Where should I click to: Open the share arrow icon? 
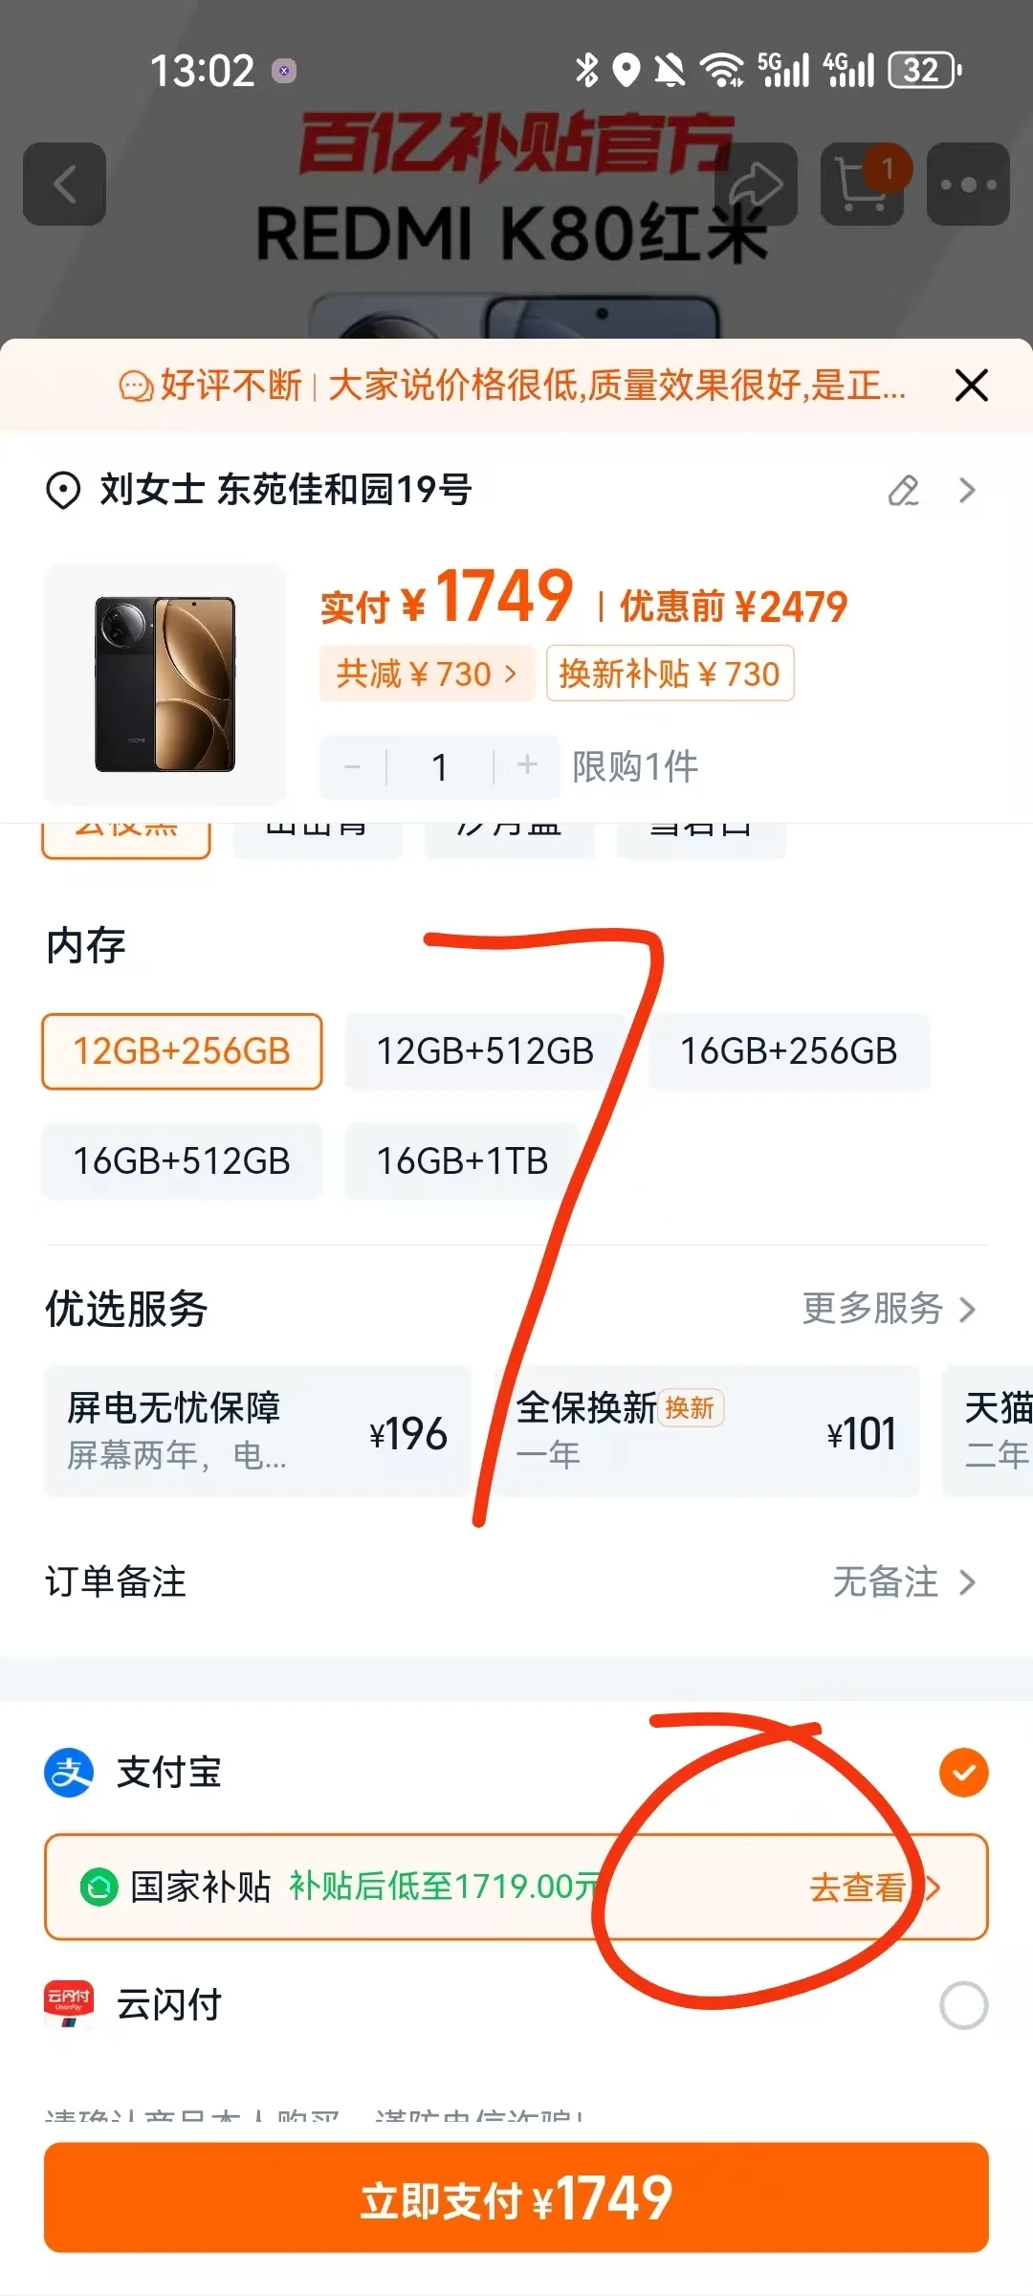point(756,184)
